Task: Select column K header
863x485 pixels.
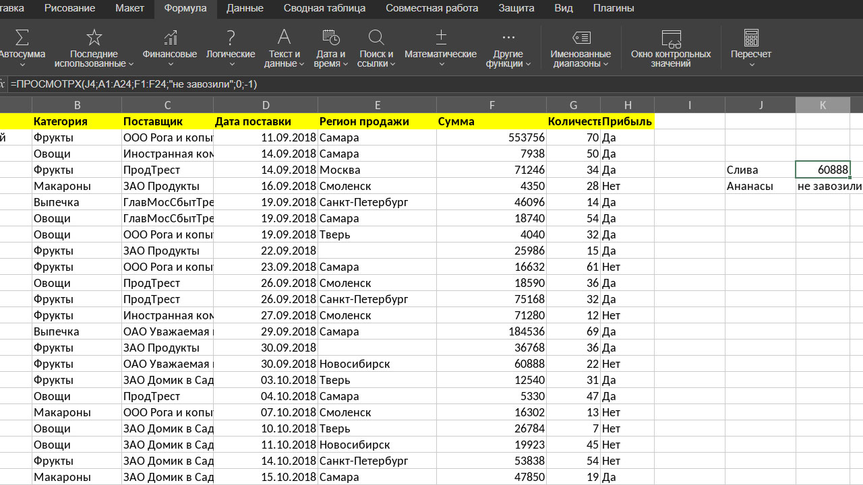Action: pyautogui.click(x=823, y=105)
